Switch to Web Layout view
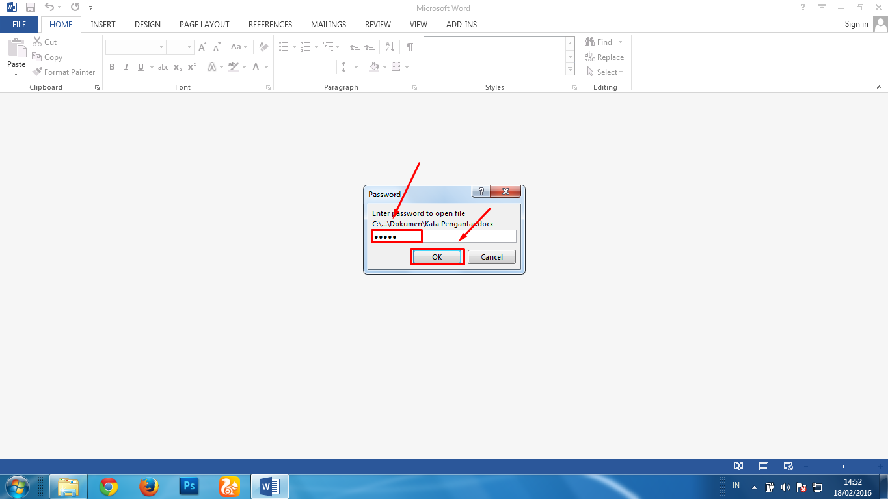Viewport: 888px width, 499px height. (x=788, y=466)
